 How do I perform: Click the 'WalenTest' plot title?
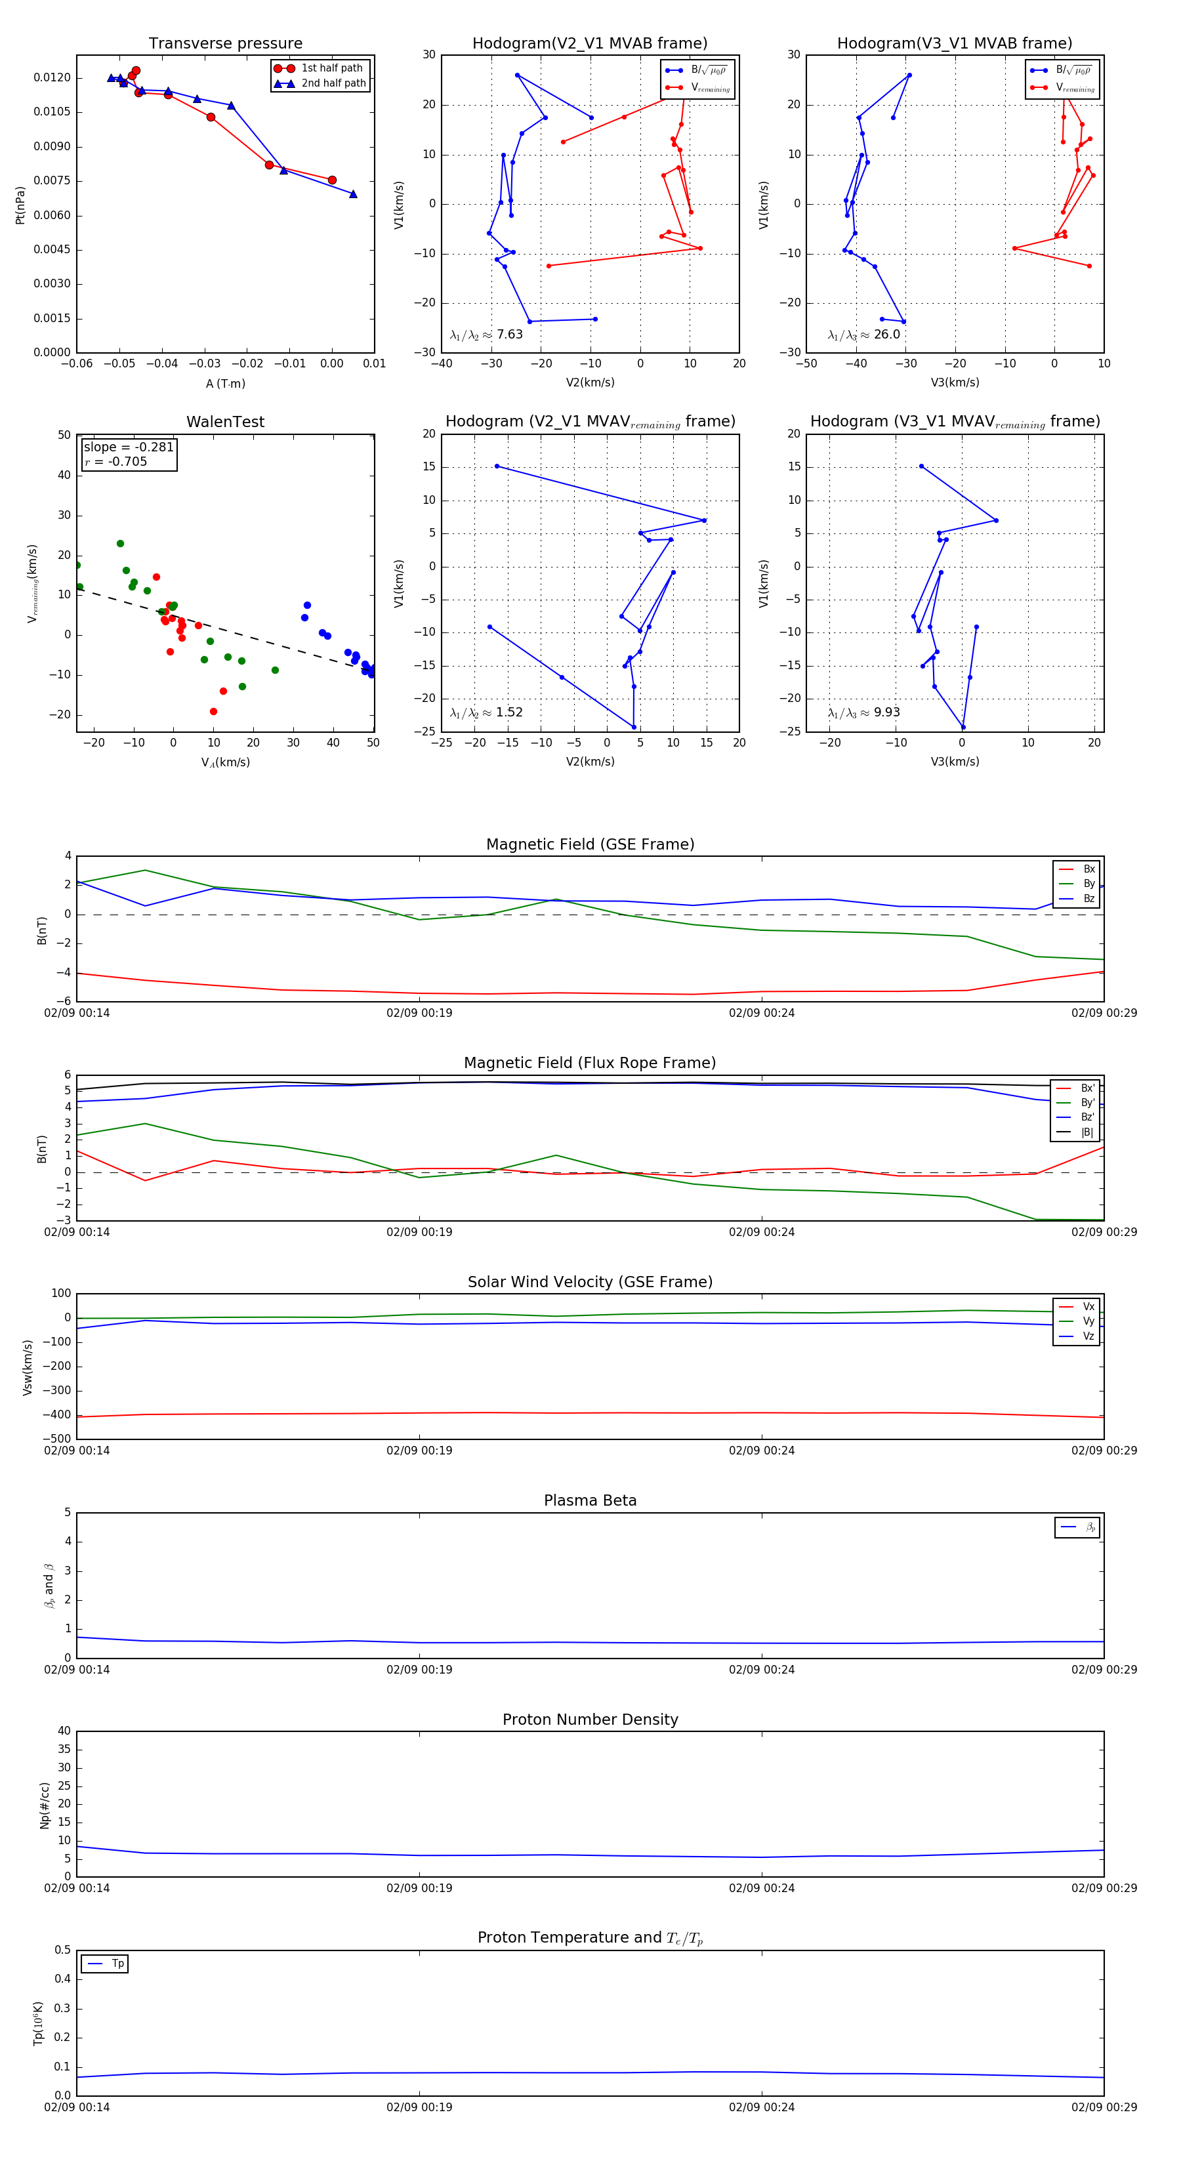pyautogui.click(x=225, y=422)
